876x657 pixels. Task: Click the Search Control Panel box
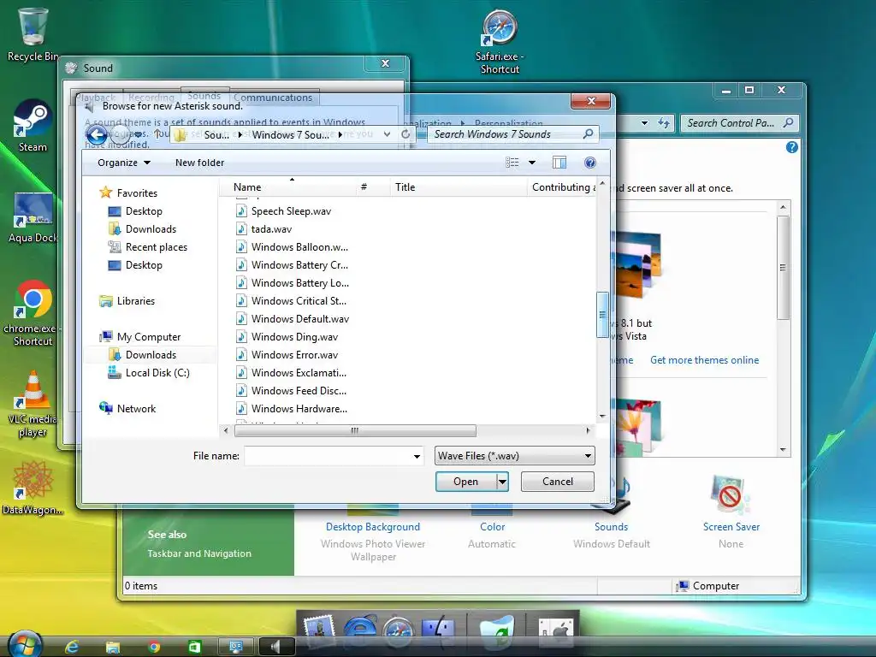[740, 123]
